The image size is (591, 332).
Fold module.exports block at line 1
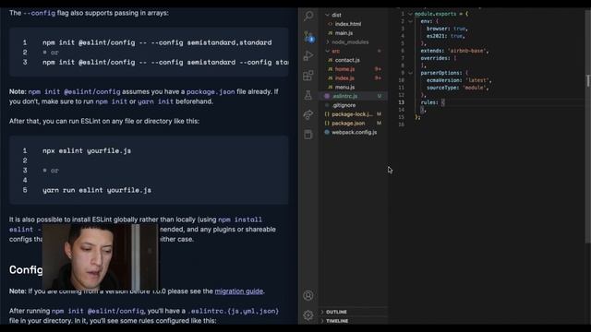coord(410,14)
